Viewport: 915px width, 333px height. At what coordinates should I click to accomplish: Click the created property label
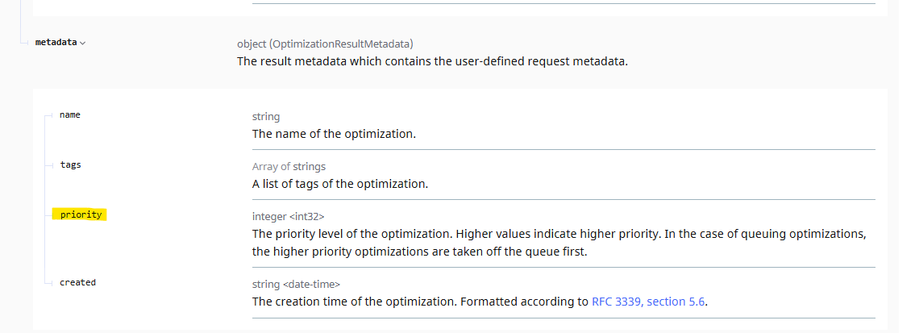coord(77,282)
